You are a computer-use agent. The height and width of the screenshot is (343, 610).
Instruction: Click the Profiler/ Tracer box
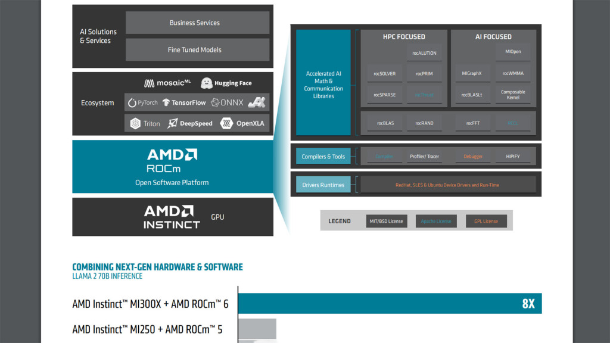point(424,157)
